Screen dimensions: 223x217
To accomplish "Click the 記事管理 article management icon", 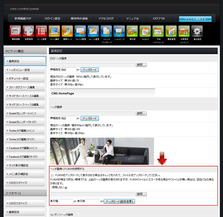I will [29, 32].
